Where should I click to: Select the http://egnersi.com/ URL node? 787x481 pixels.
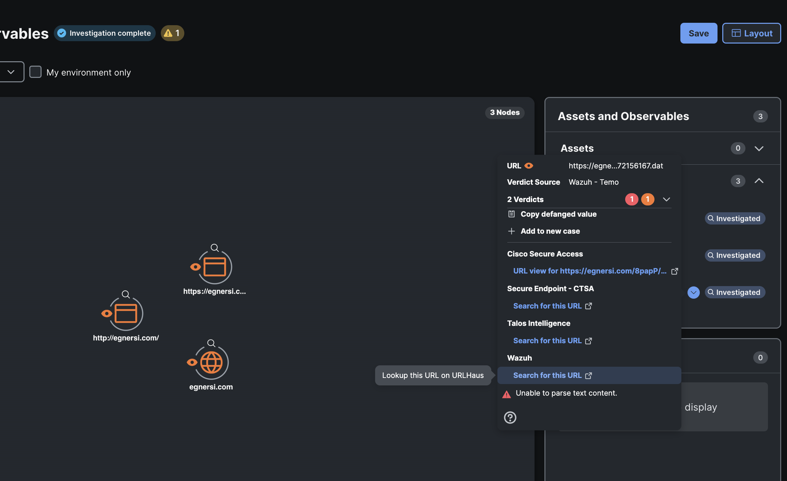pos(126,314)
